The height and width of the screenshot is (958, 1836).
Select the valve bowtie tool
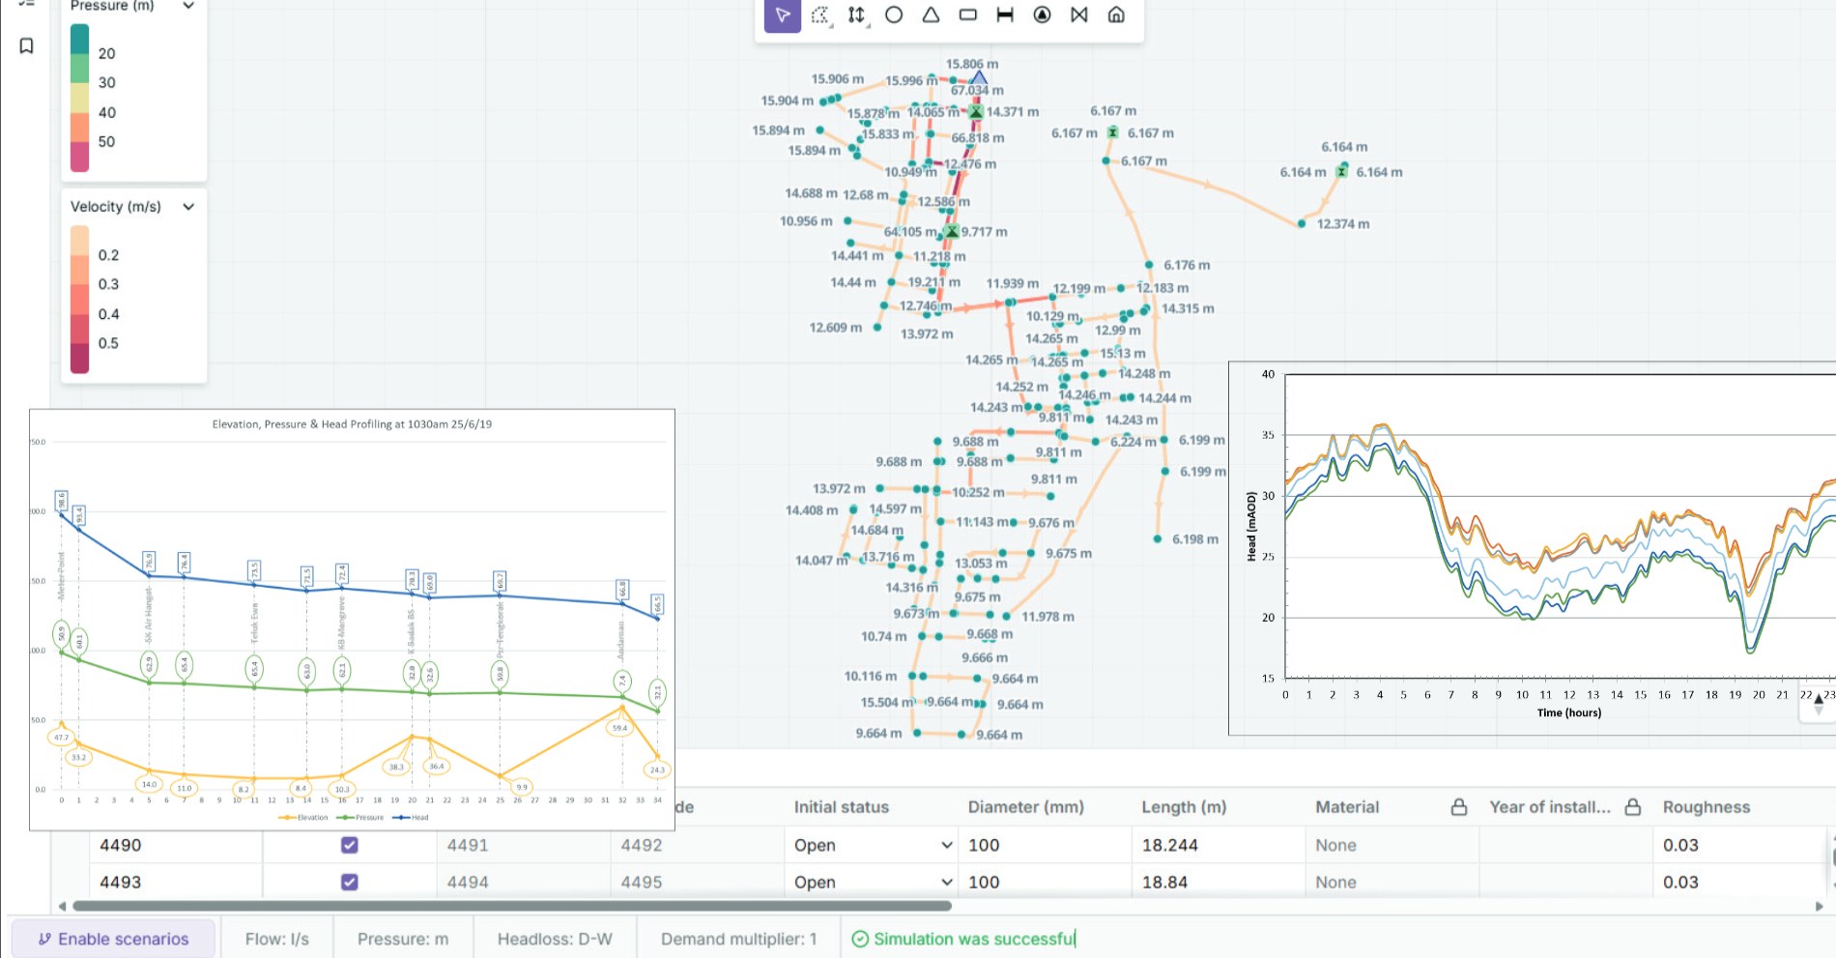coord(1079,15)
